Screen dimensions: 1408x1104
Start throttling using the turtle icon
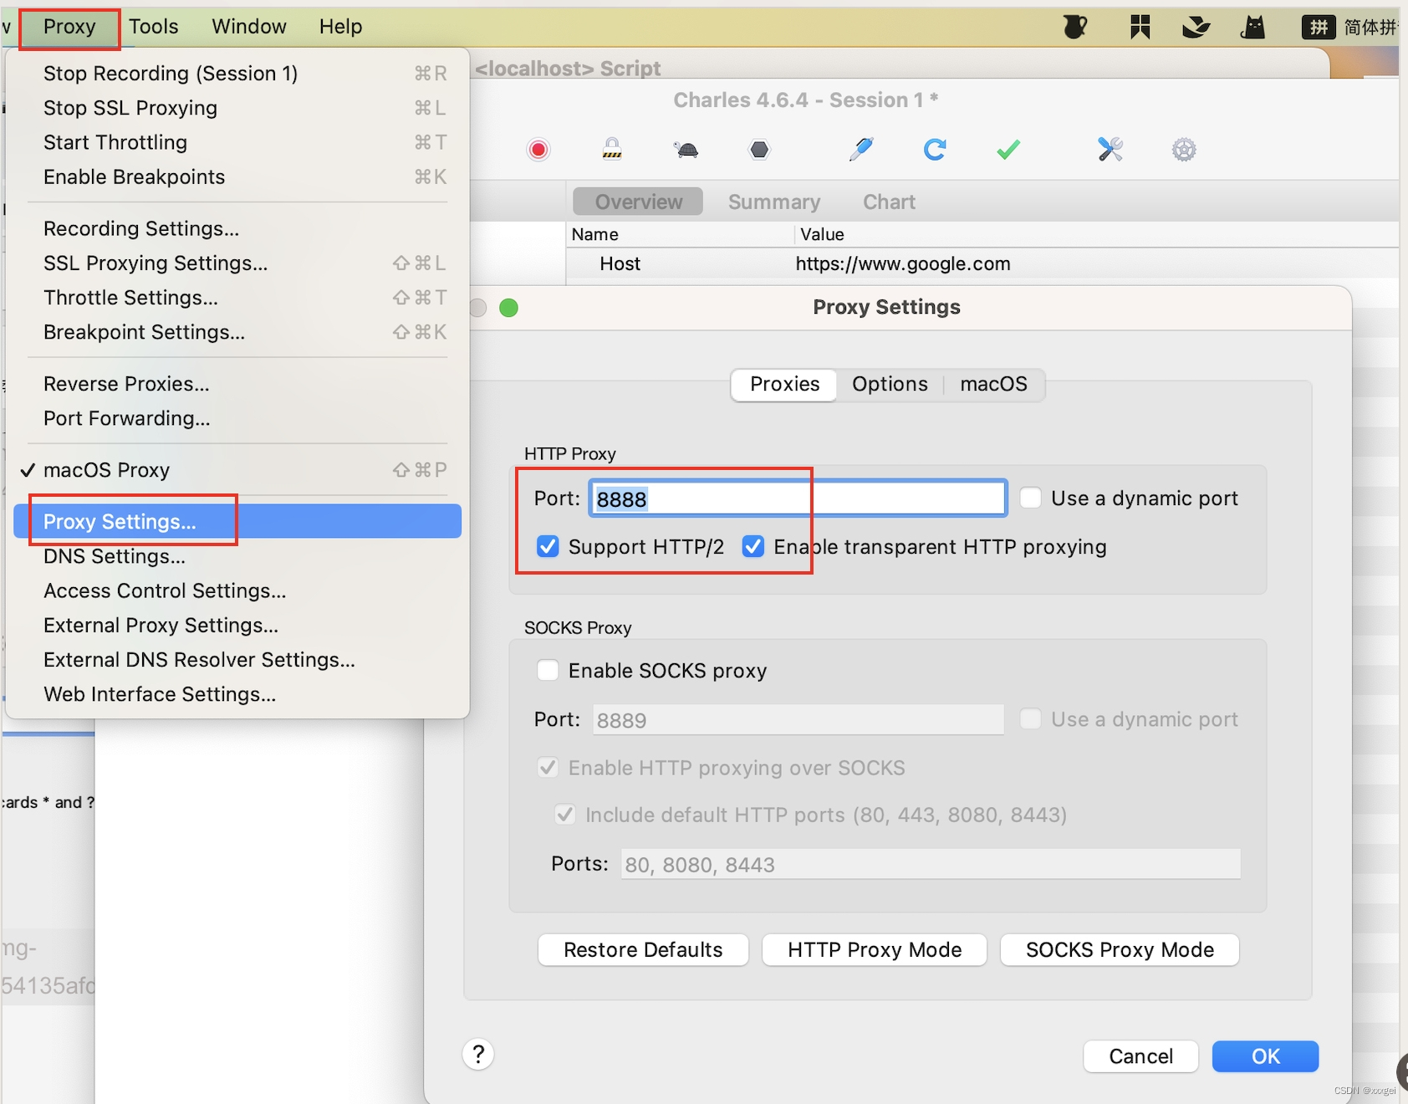point(686,149)
